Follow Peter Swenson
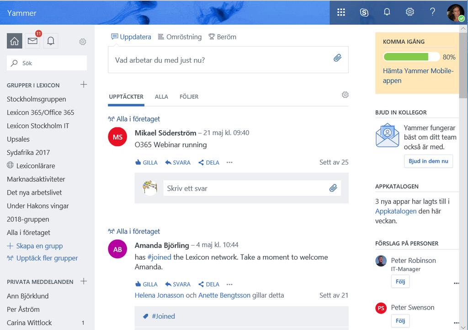 click(400, 321)
